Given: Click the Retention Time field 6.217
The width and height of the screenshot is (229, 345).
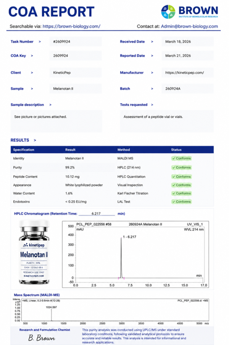Looking at the screenshot, I should coord(97,214).
